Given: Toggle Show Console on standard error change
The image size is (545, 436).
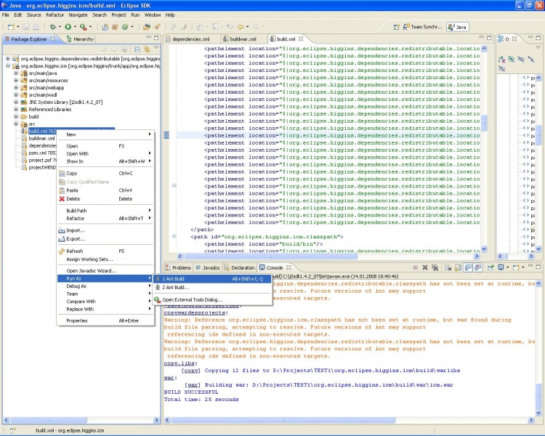Looking at the screenshot, I should pyautogui.click(x=478, y=267).
